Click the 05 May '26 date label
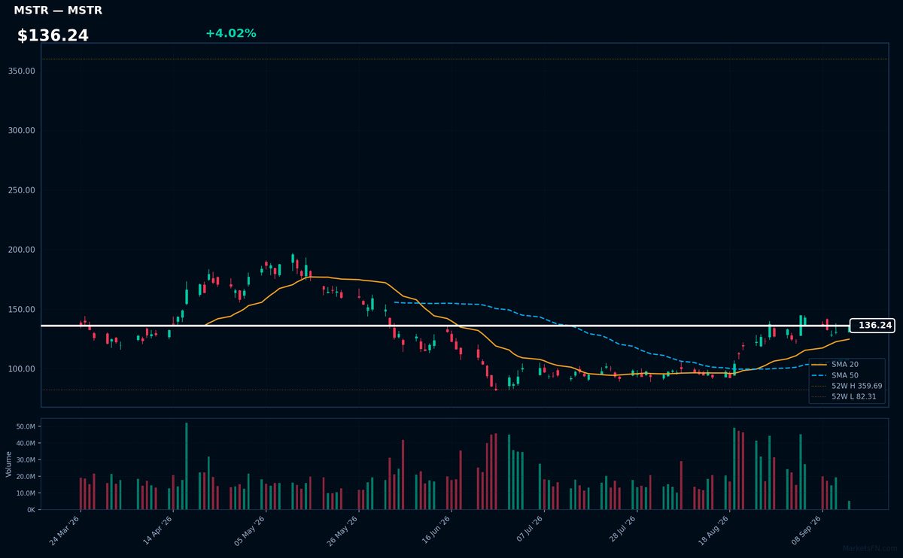This screenshot has width=903, height=558. click(x=250, y=531)
